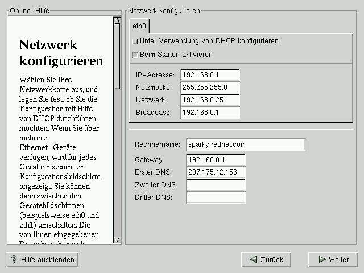Select the eth0 tab
The width and height of the screenshot is (364, 273).
pyautogui.click(x=139, y=26)
